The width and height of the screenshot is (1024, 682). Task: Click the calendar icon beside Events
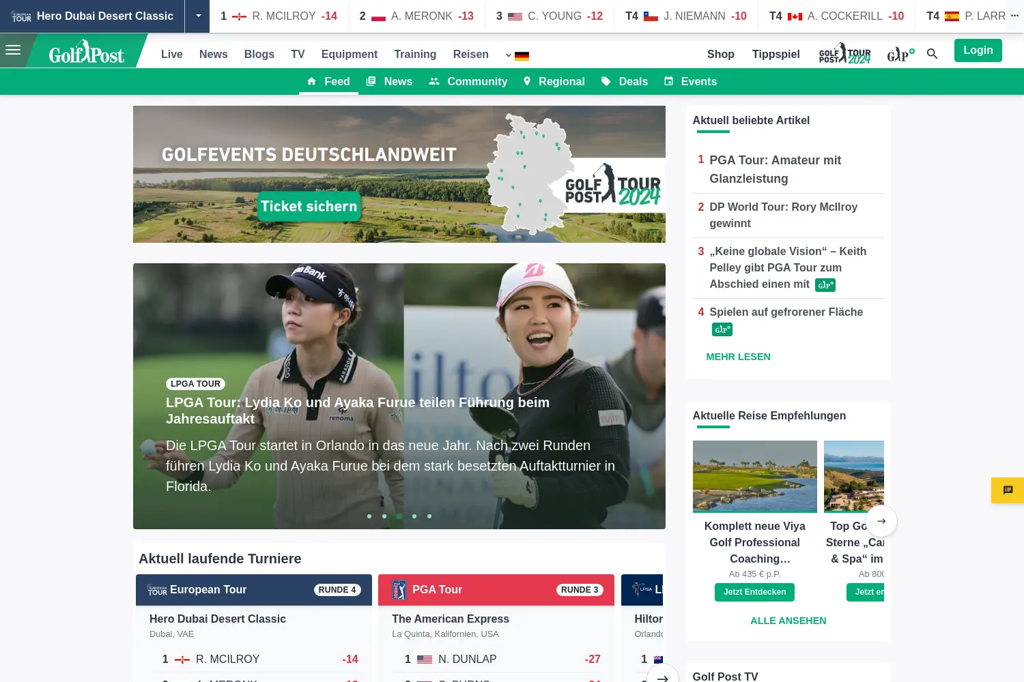[x=669, y=81]
